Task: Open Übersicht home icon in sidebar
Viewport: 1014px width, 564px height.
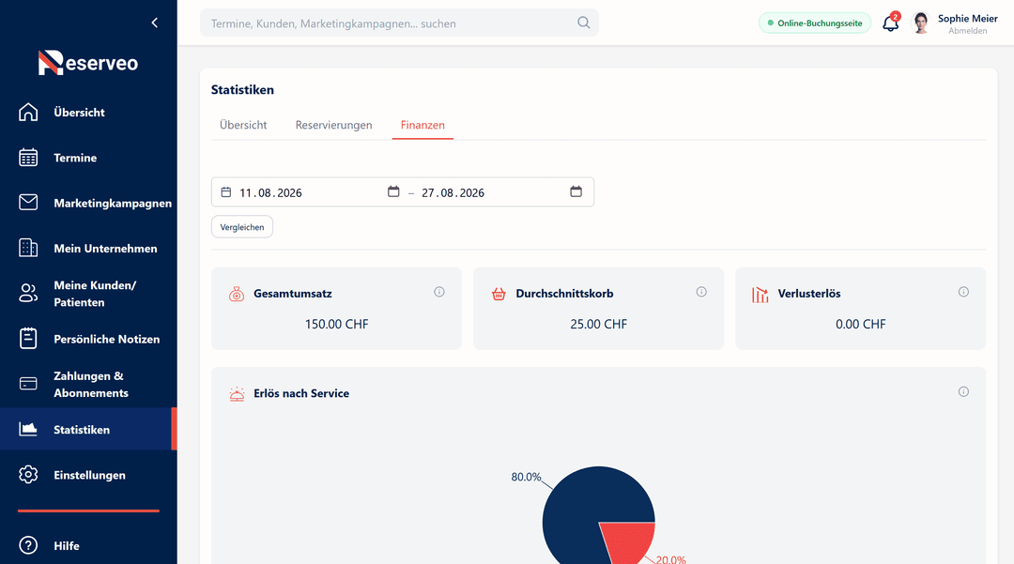Action: [28, 112]
